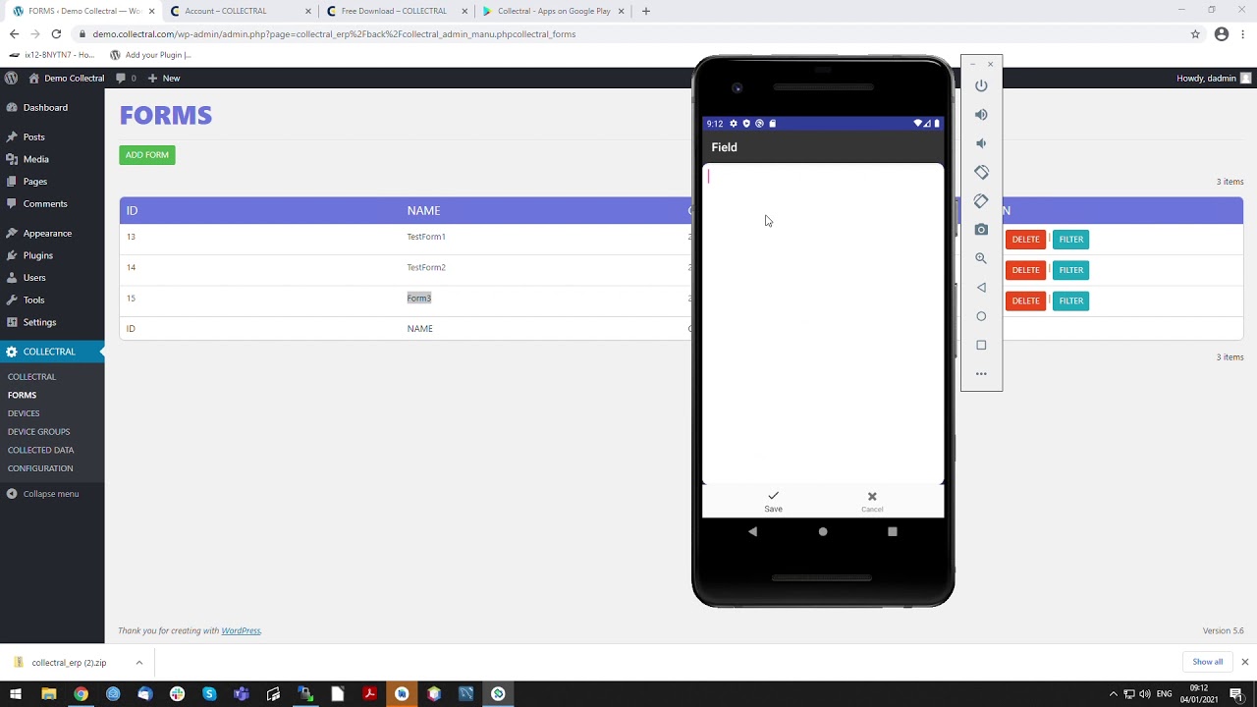Screen dimensions: 1257x707
Task: Tap Cancel in the phone app
Action: [x=872, y=502]
